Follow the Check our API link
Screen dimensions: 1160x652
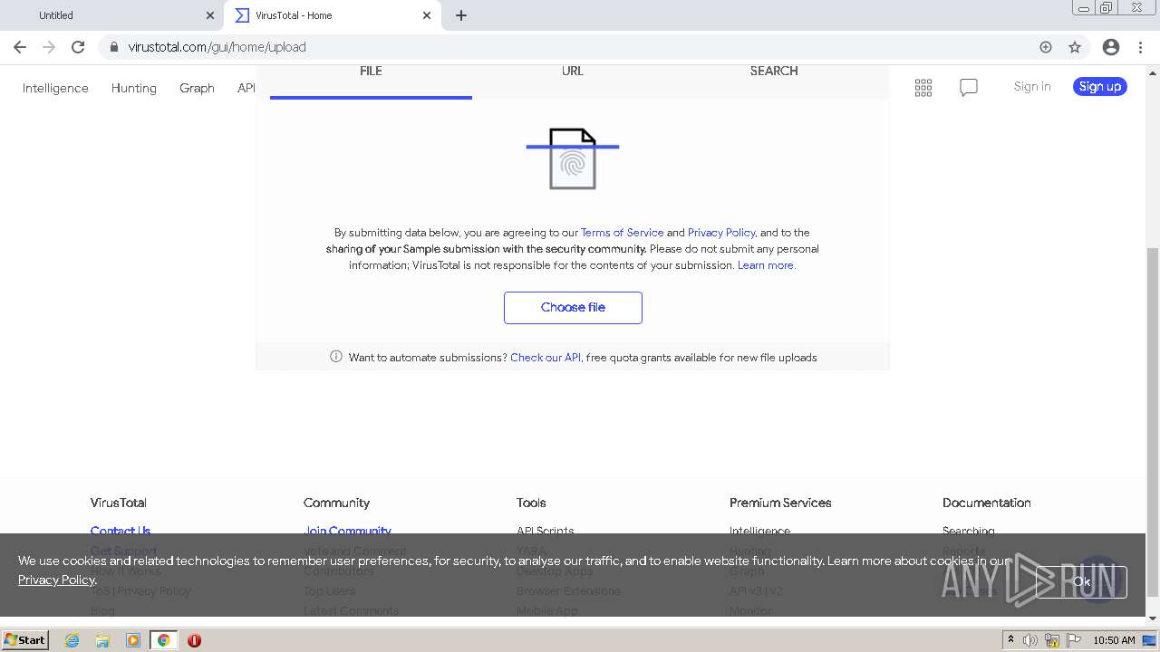point(546,358)
